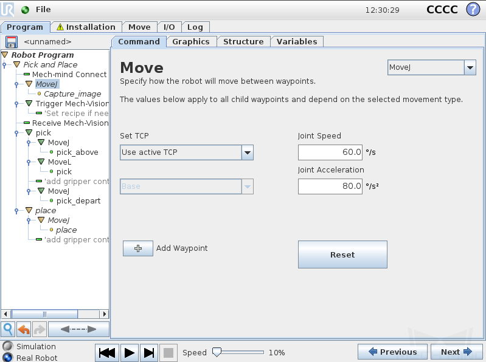Click the Previous button
The width and height of the screenshot is (486, 362).
point(392,352)
